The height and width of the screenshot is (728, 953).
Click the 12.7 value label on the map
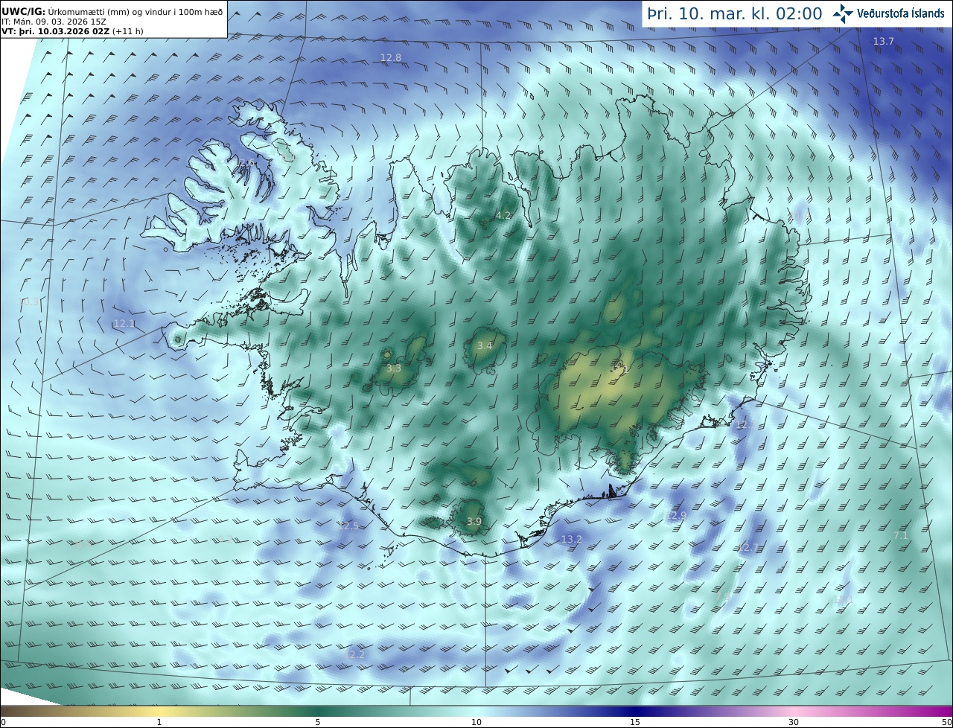point(748,547)
